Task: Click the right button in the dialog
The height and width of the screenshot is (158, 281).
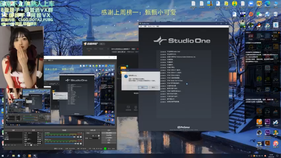Action: (x=153, y=87)
